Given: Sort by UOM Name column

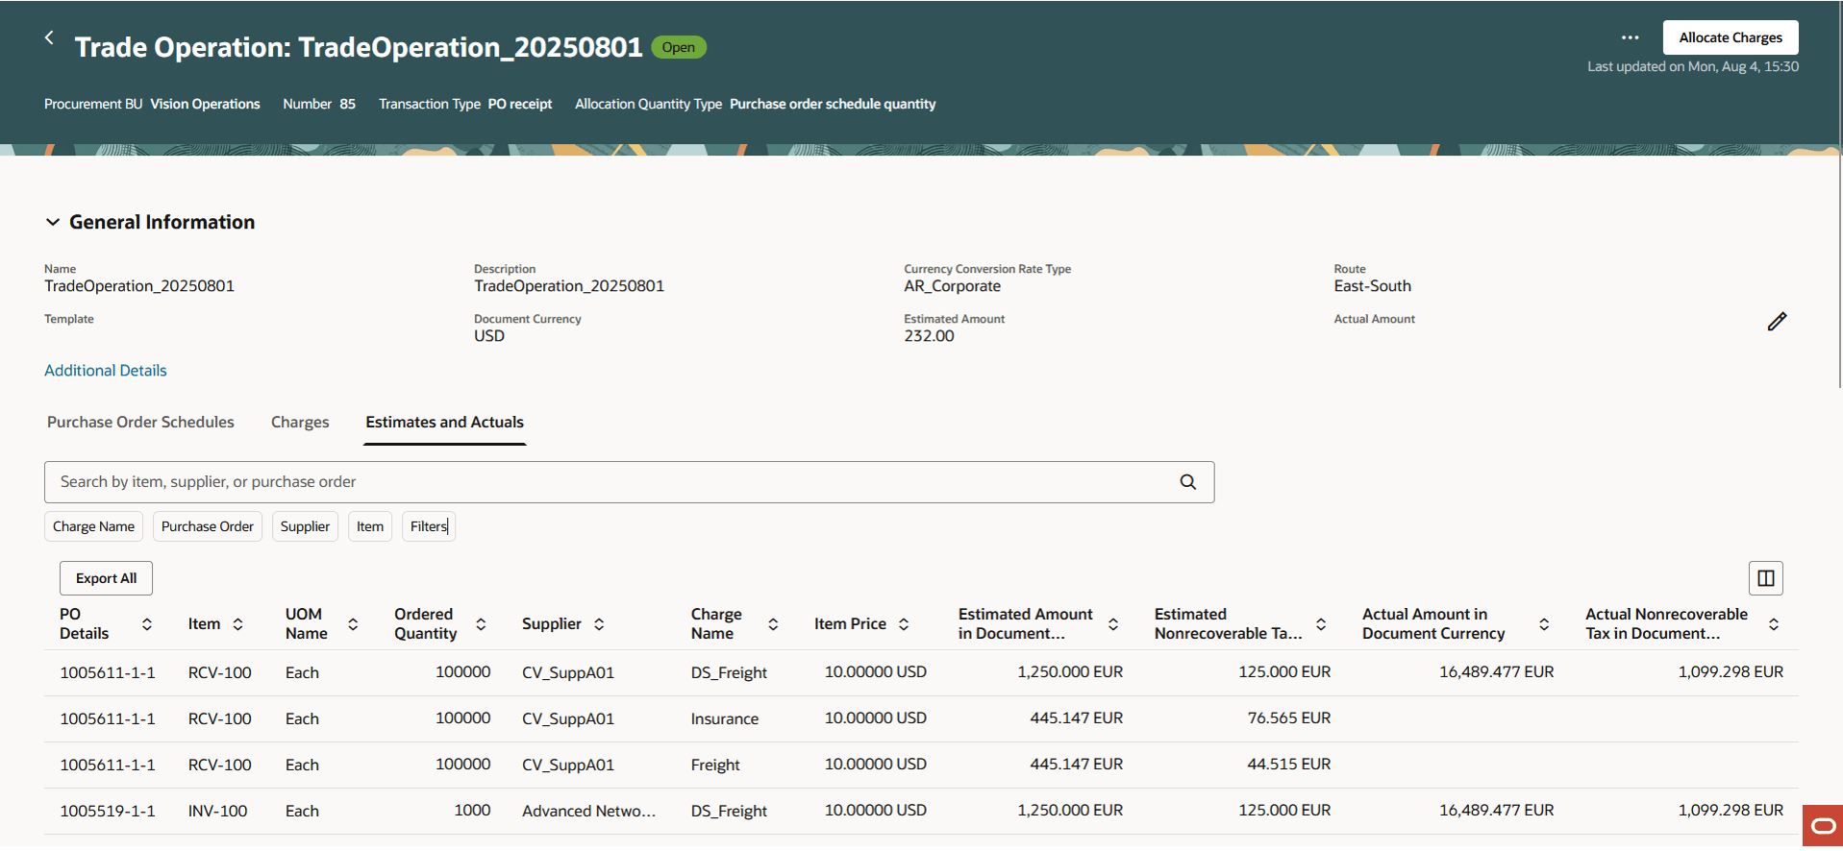Looking at the screenshot, I should (x=353, y=624).
